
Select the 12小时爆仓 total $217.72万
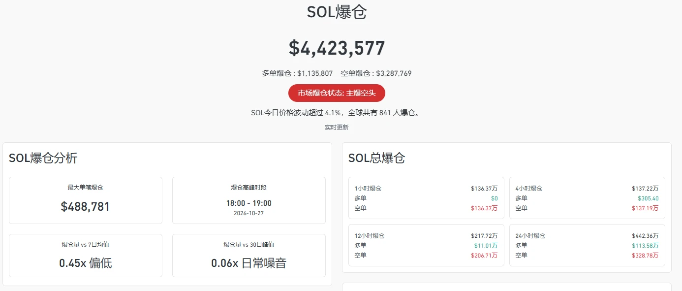click(x=484, y=236)
